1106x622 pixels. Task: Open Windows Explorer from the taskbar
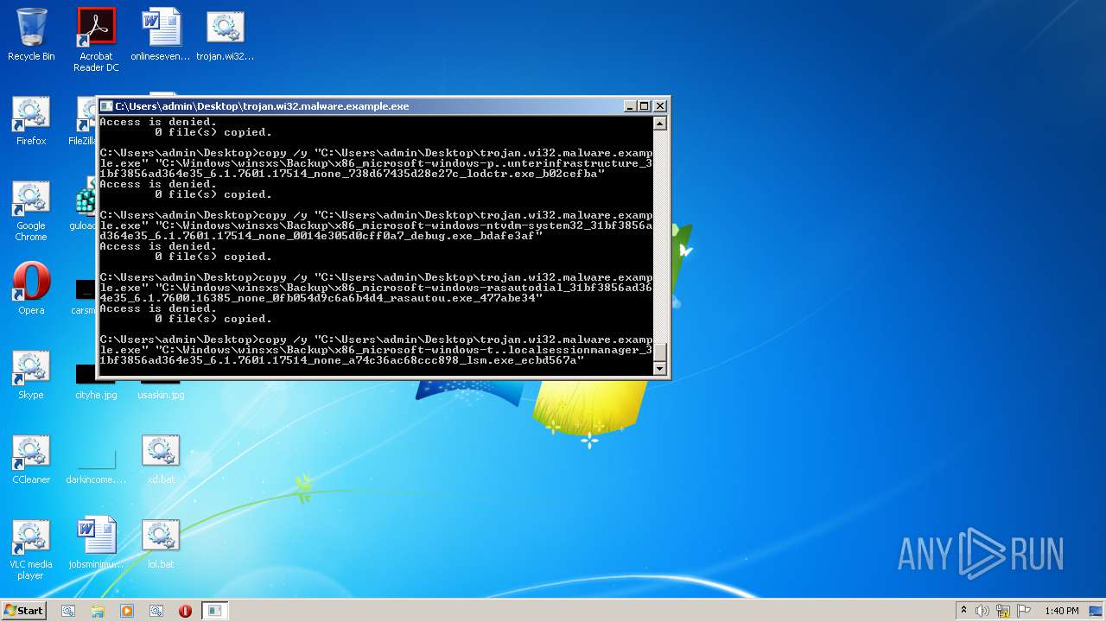[x=98, y=611]
